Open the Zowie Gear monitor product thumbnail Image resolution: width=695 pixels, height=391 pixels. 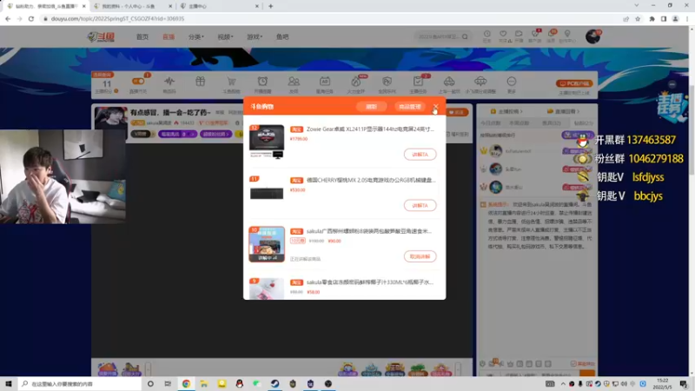pos(267,142)
